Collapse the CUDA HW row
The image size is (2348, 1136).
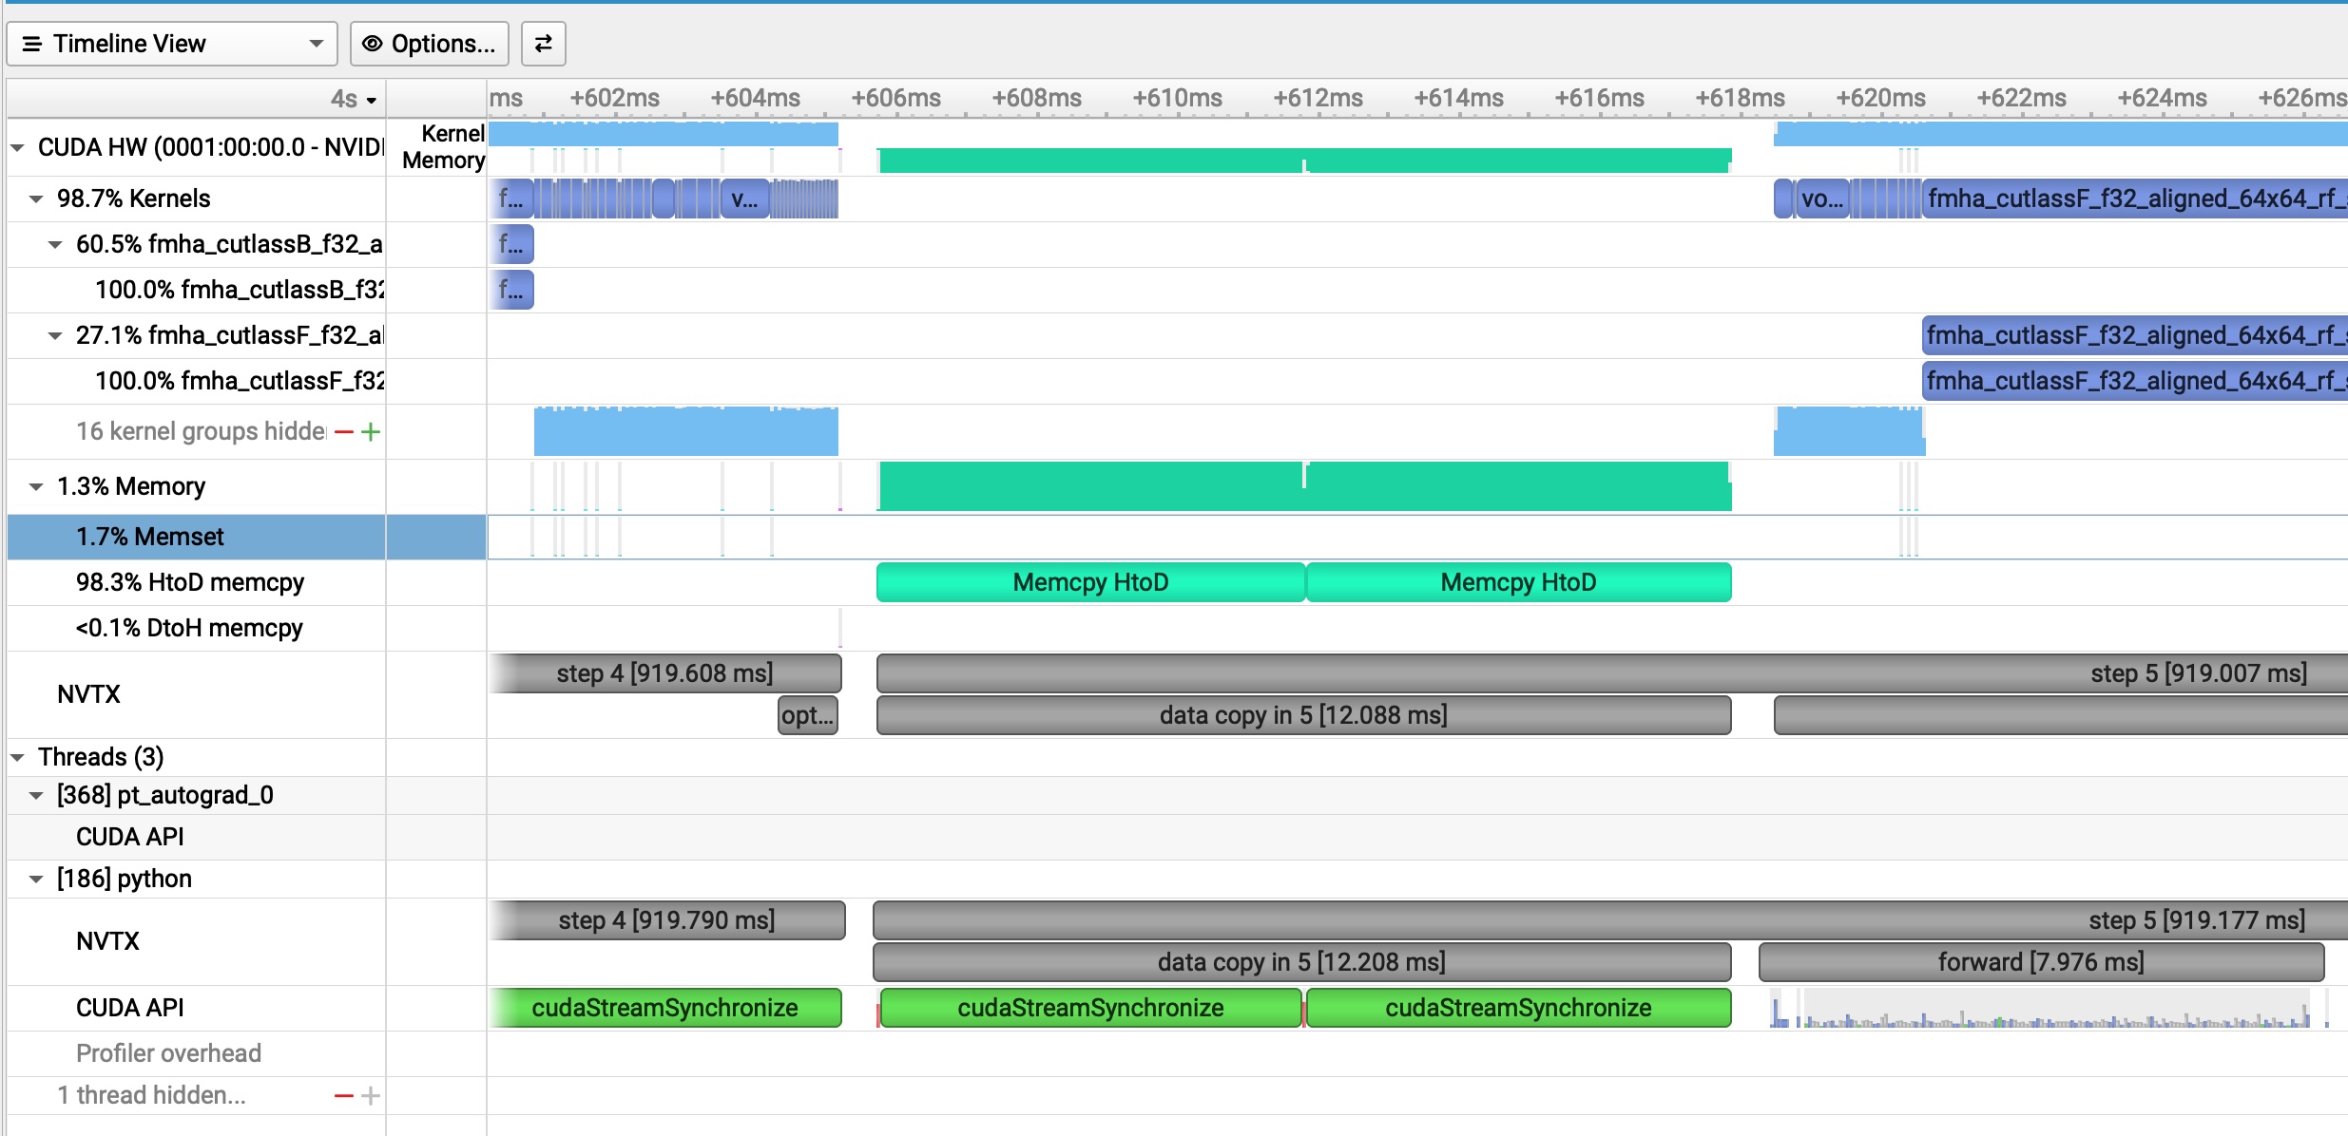tap(18, 147)
